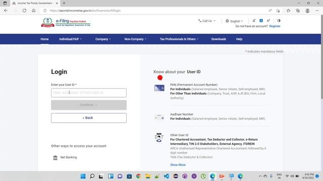Expand the Call Us dropdown
This screenshot has width=323, height=181.
pyautogui.click(x=207, y=21)
